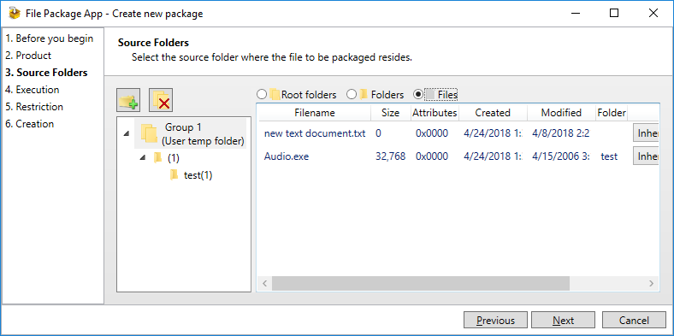Collapse the (1) folder tree node
The image size is (674, 336).
click(143, 158)
